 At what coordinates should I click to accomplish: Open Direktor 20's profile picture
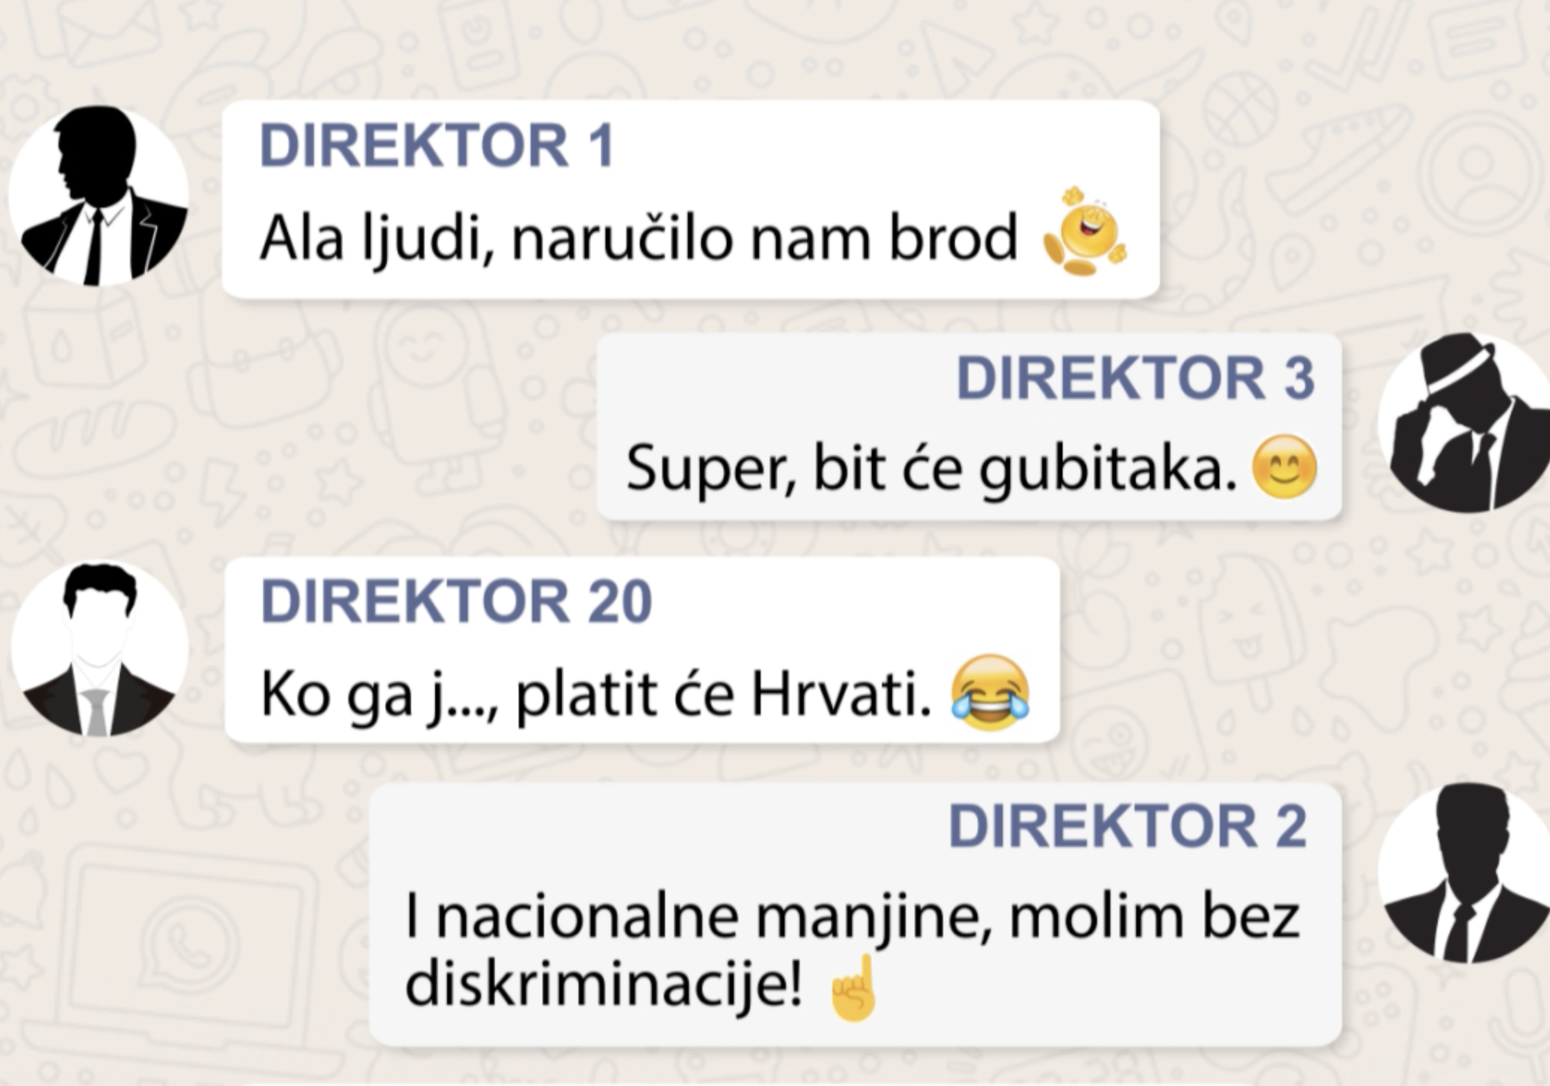click(x=100, y=648)
